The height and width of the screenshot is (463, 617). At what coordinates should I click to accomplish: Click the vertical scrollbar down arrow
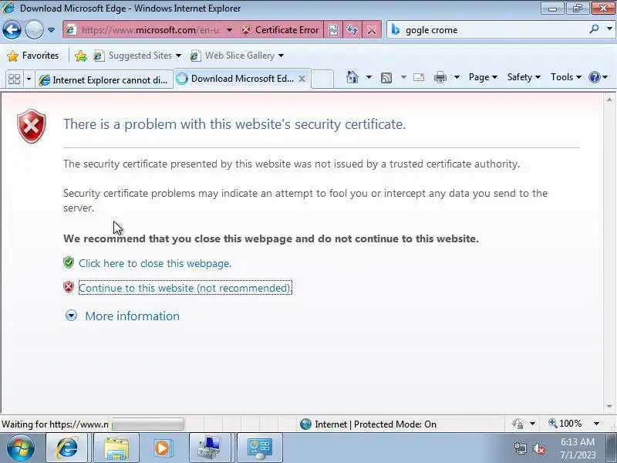tap(609, 407)
